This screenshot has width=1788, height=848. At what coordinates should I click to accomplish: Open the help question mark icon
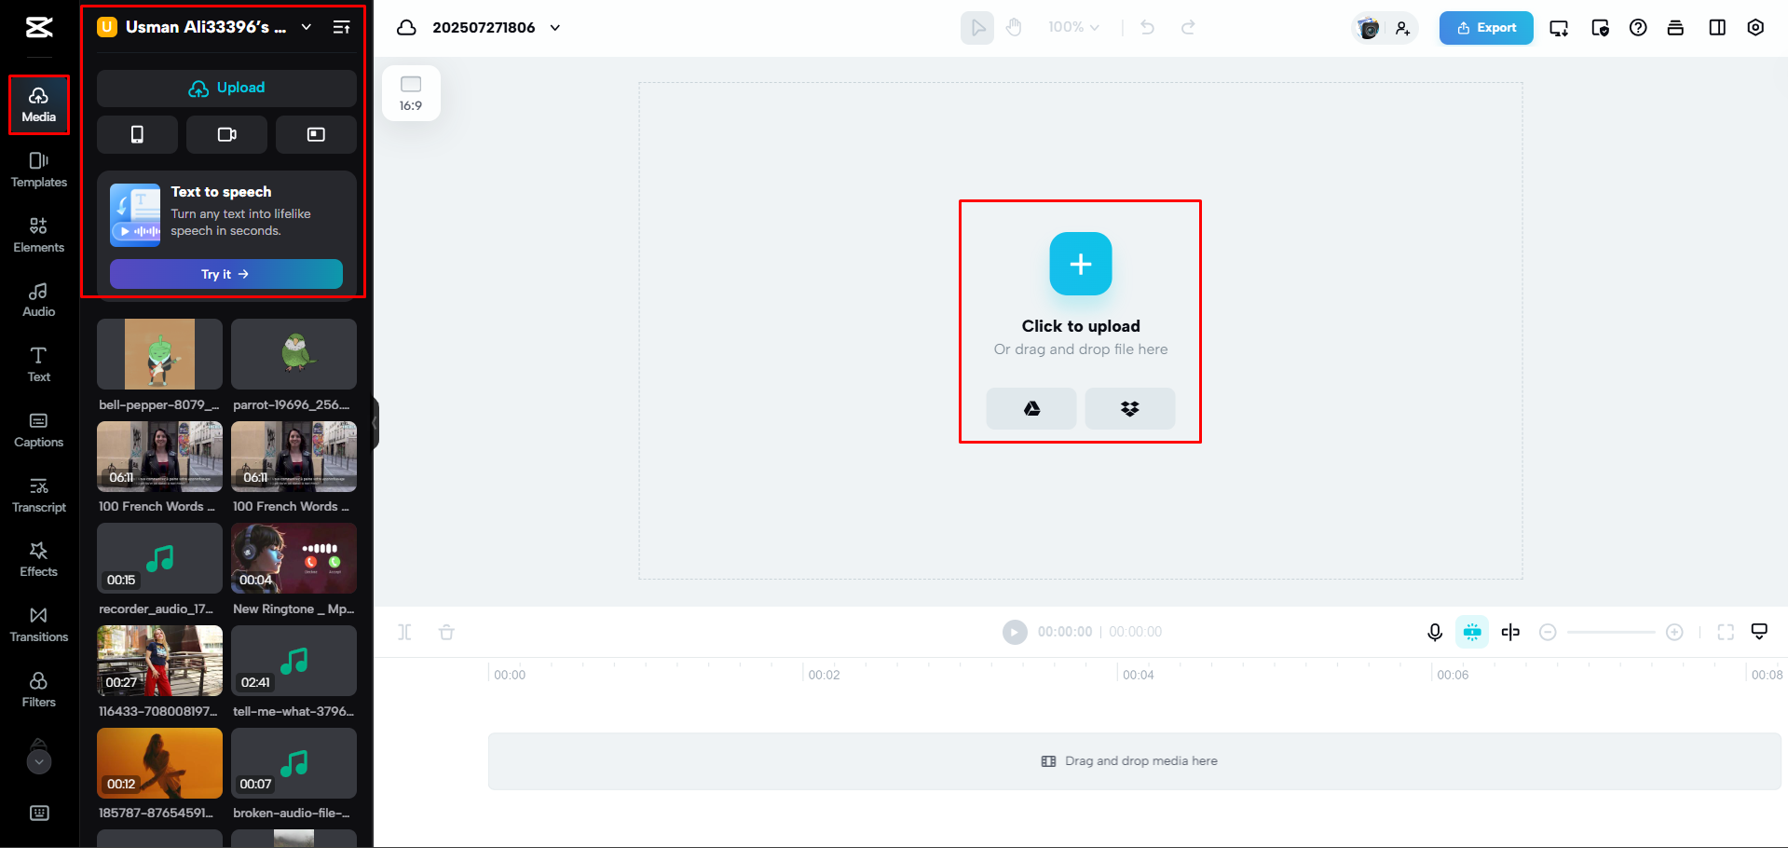(x=1638, y=28)
